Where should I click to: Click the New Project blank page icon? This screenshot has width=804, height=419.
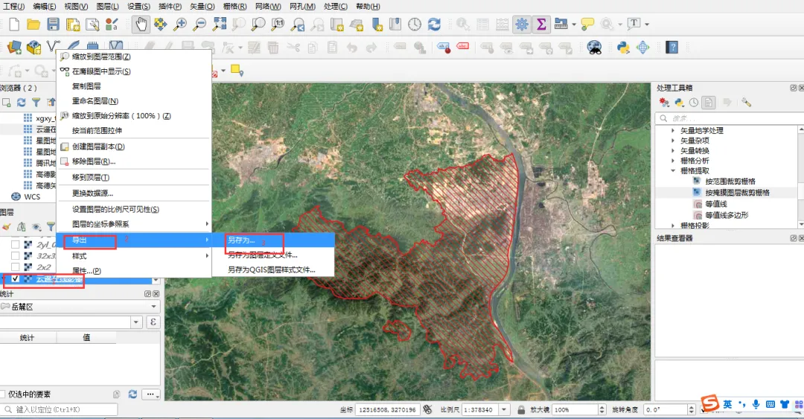[x=14, y=24]
